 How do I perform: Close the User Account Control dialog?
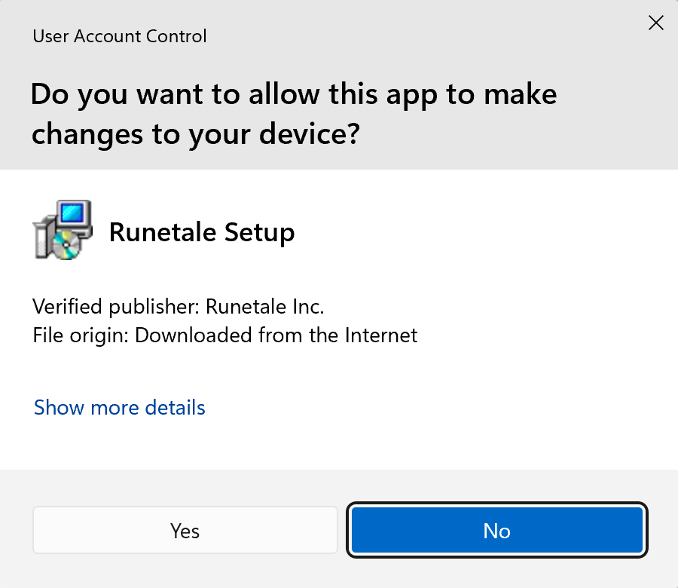point(656,23)
